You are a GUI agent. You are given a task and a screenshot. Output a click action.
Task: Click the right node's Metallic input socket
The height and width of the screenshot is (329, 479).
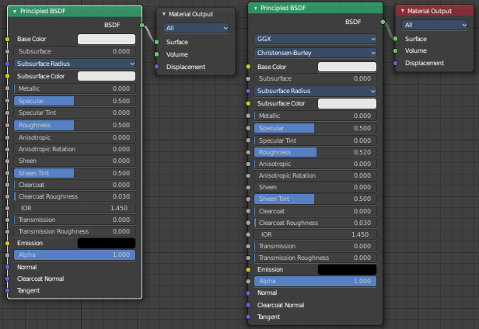pos(248,116)
